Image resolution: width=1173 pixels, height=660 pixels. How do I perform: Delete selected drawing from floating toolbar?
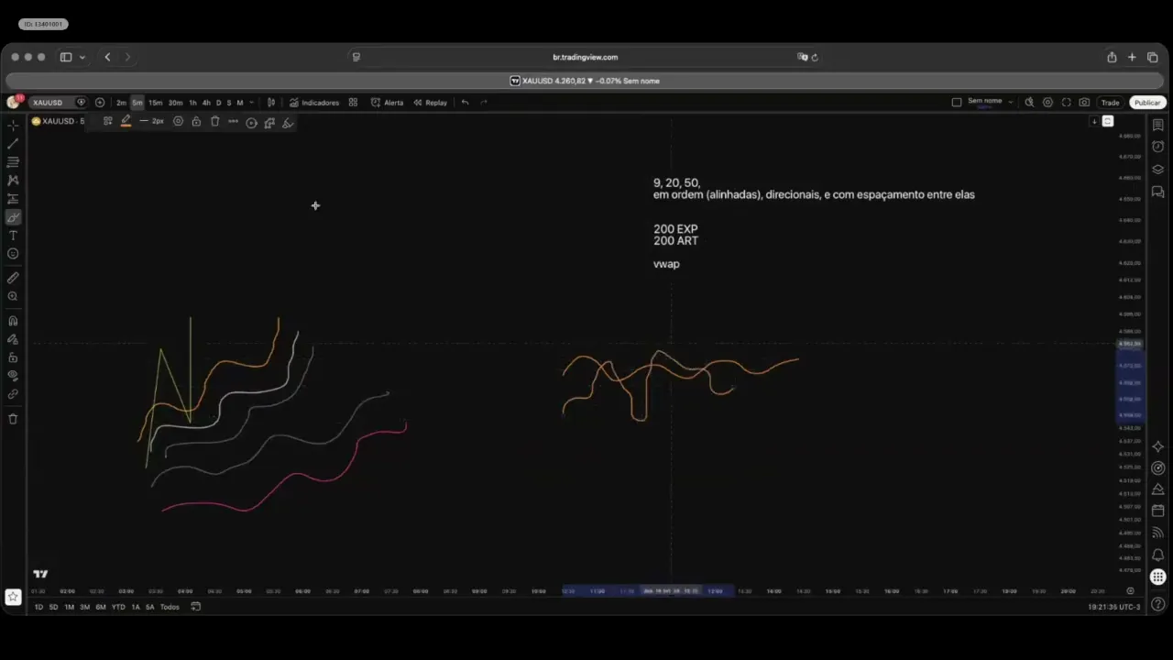point(214,121)
